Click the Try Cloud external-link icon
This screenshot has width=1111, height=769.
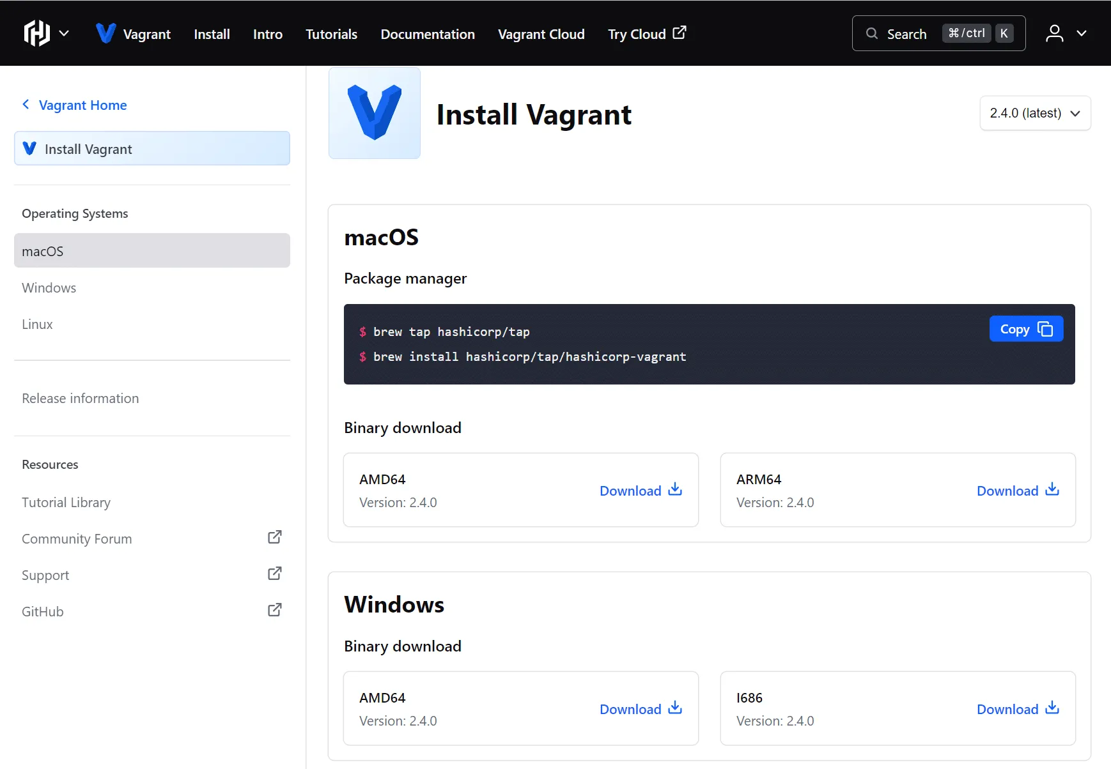680,33
